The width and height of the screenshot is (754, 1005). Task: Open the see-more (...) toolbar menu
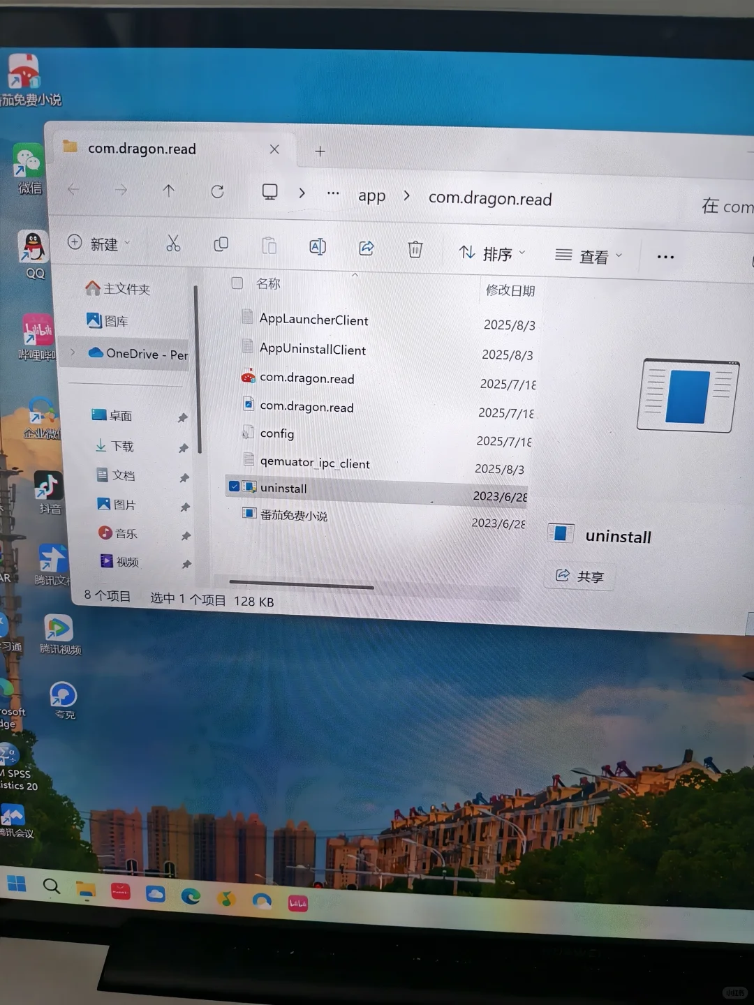point(665,257)
